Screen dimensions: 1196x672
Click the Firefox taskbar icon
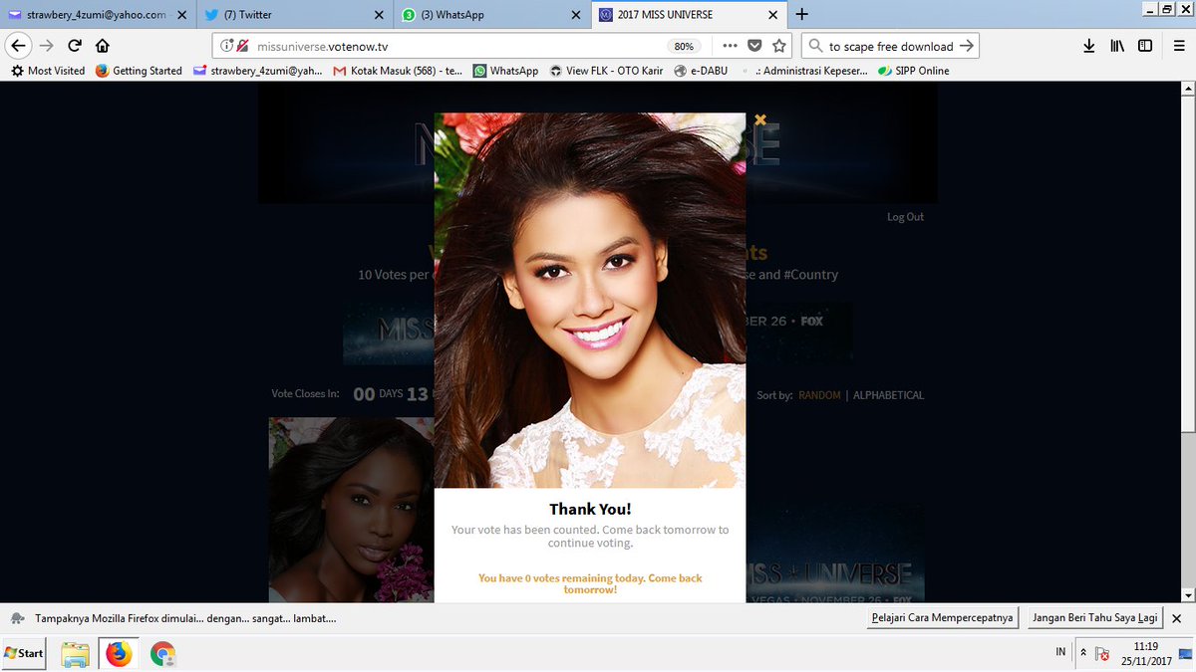(119, 654)
